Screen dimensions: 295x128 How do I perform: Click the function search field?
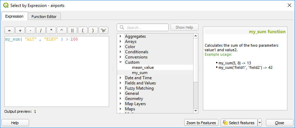pyautogui.click(x=143, y=27)
